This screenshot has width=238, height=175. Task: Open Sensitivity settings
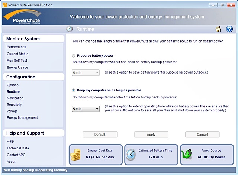(14, 105)
